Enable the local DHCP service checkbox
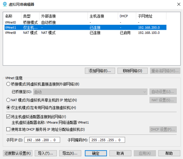Viewport: 183px width, 159px height. [8, 129]
